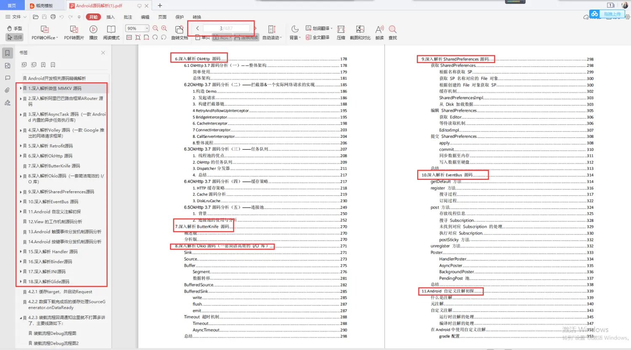Expand all bookmarks icon
This screenshot has width=631, height=350.
coord(24,65)
